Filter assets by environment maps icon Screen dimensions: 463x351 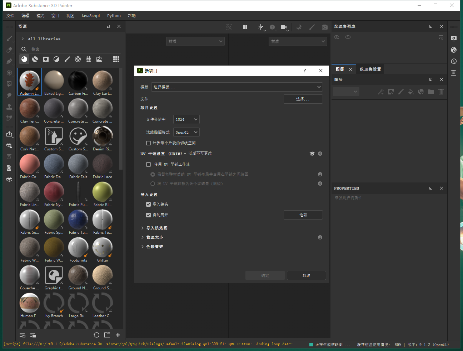pos(99,59)
